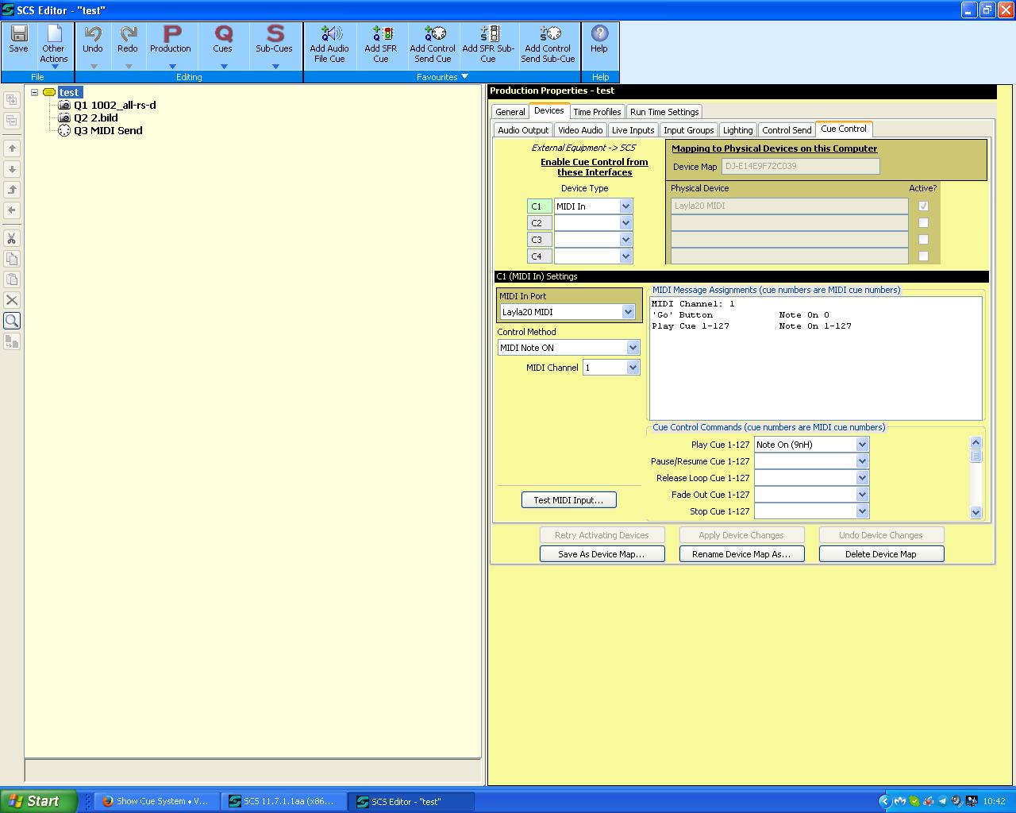This screenshot has width=1016, height=813.
Task: Click Add SFR Cue icon
Action: point(381,34)
